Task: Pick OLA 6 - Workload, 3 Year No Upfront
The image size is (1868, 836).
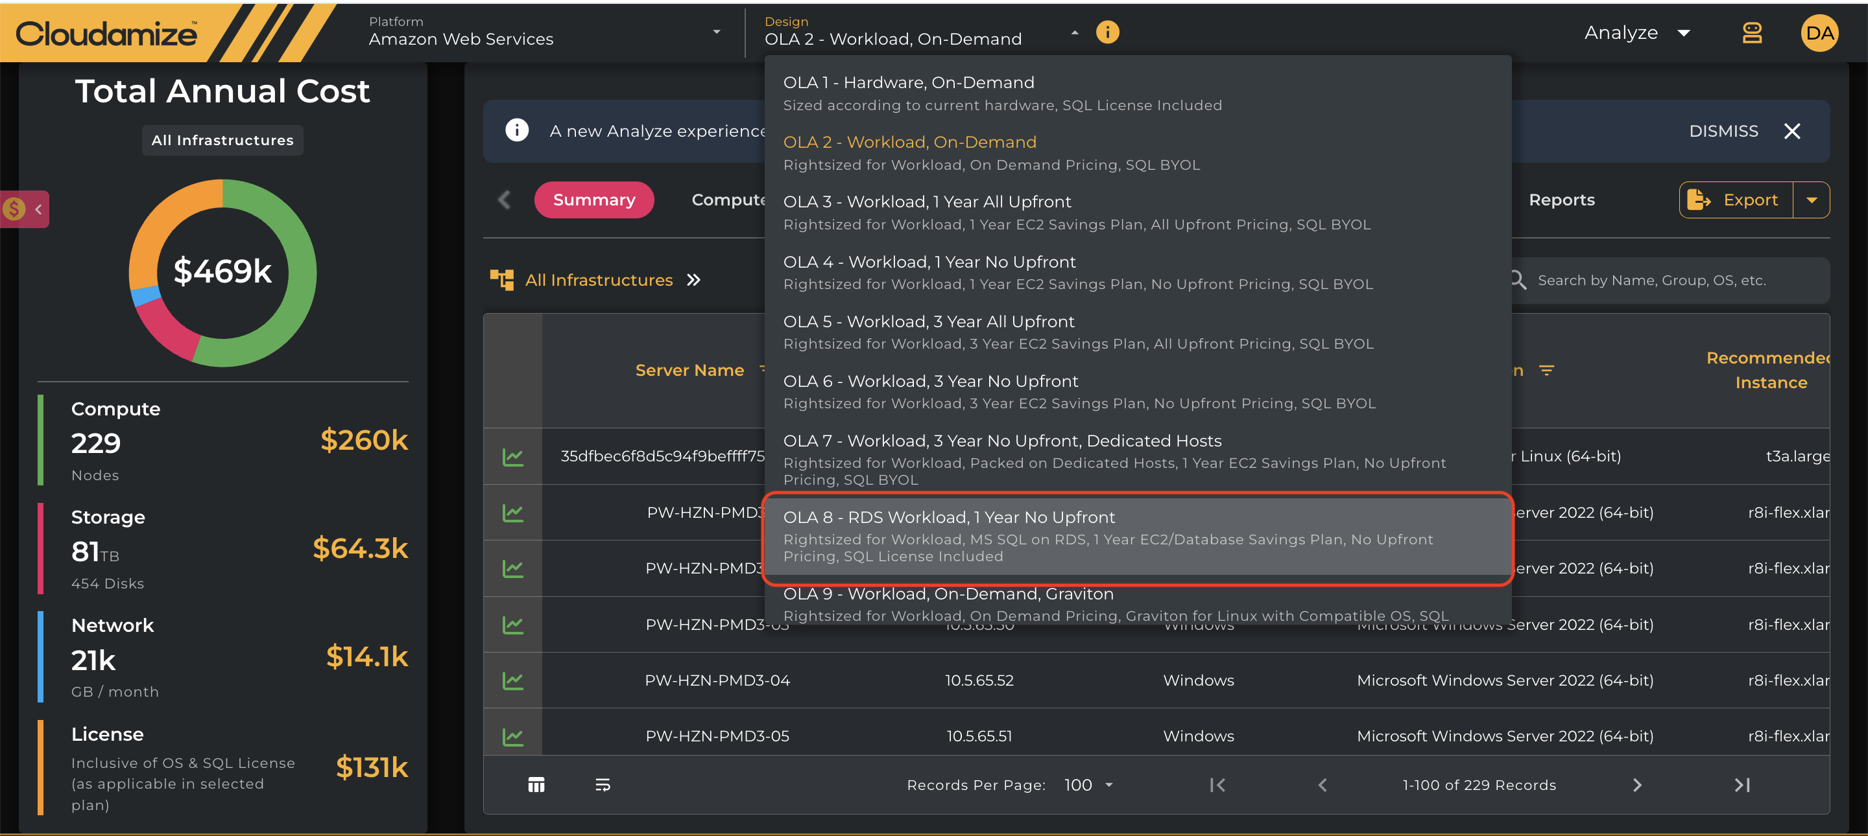Action: 1138,391
